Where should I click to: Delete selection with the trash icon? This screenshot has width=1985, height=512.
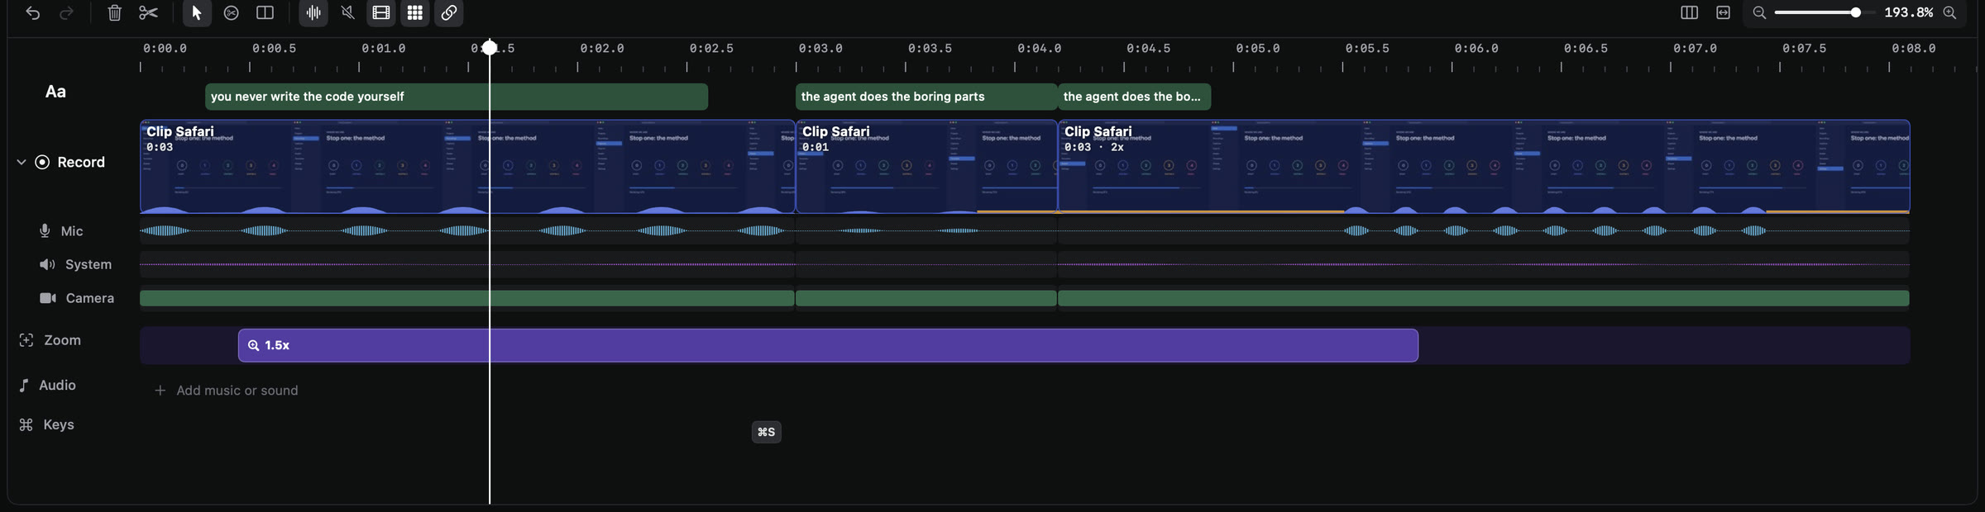[x=115, y=12]
